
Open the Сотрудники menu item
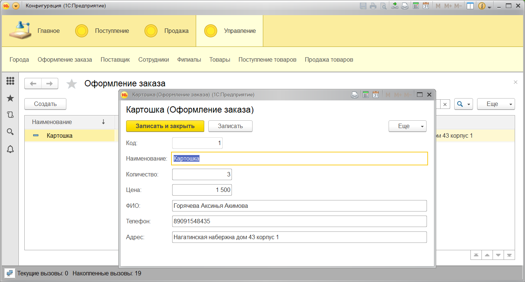tap(153, 59)
